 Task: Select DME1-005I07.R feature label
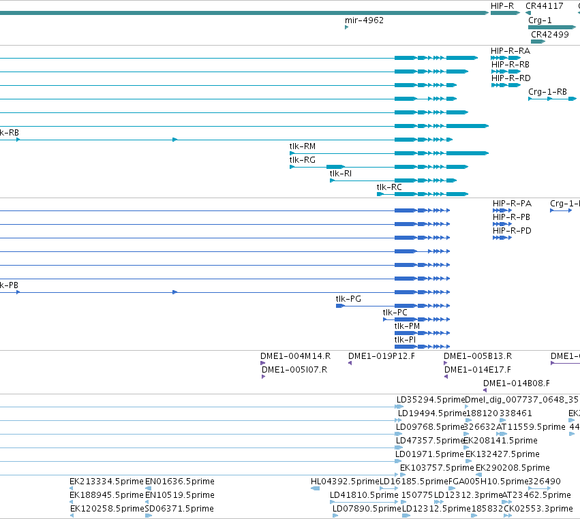tap(294, 370)
